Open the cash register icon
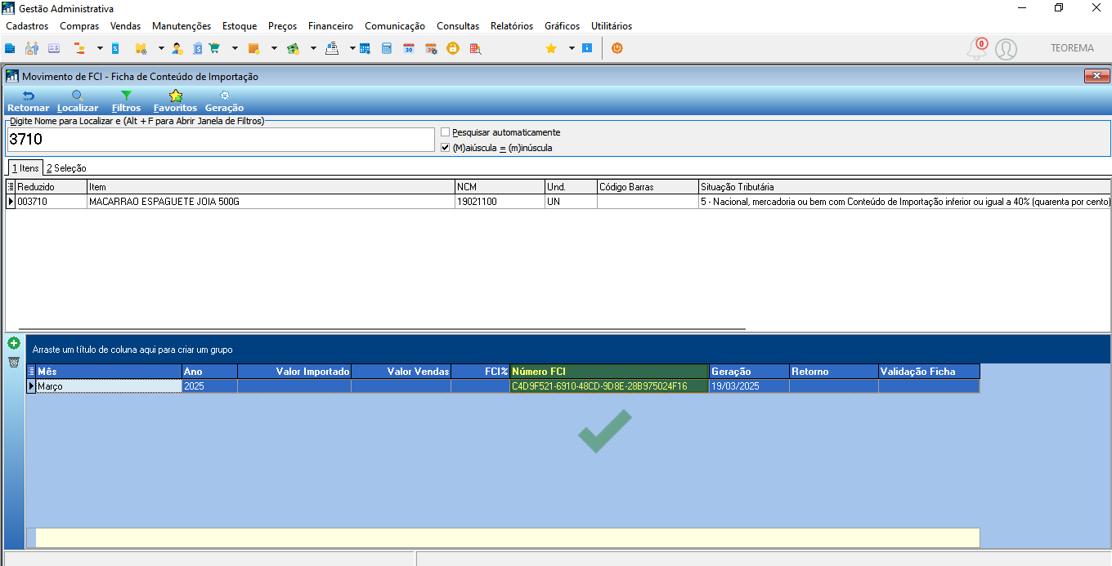This screenshot has height=566, width=1112. (x=332, y=48)
